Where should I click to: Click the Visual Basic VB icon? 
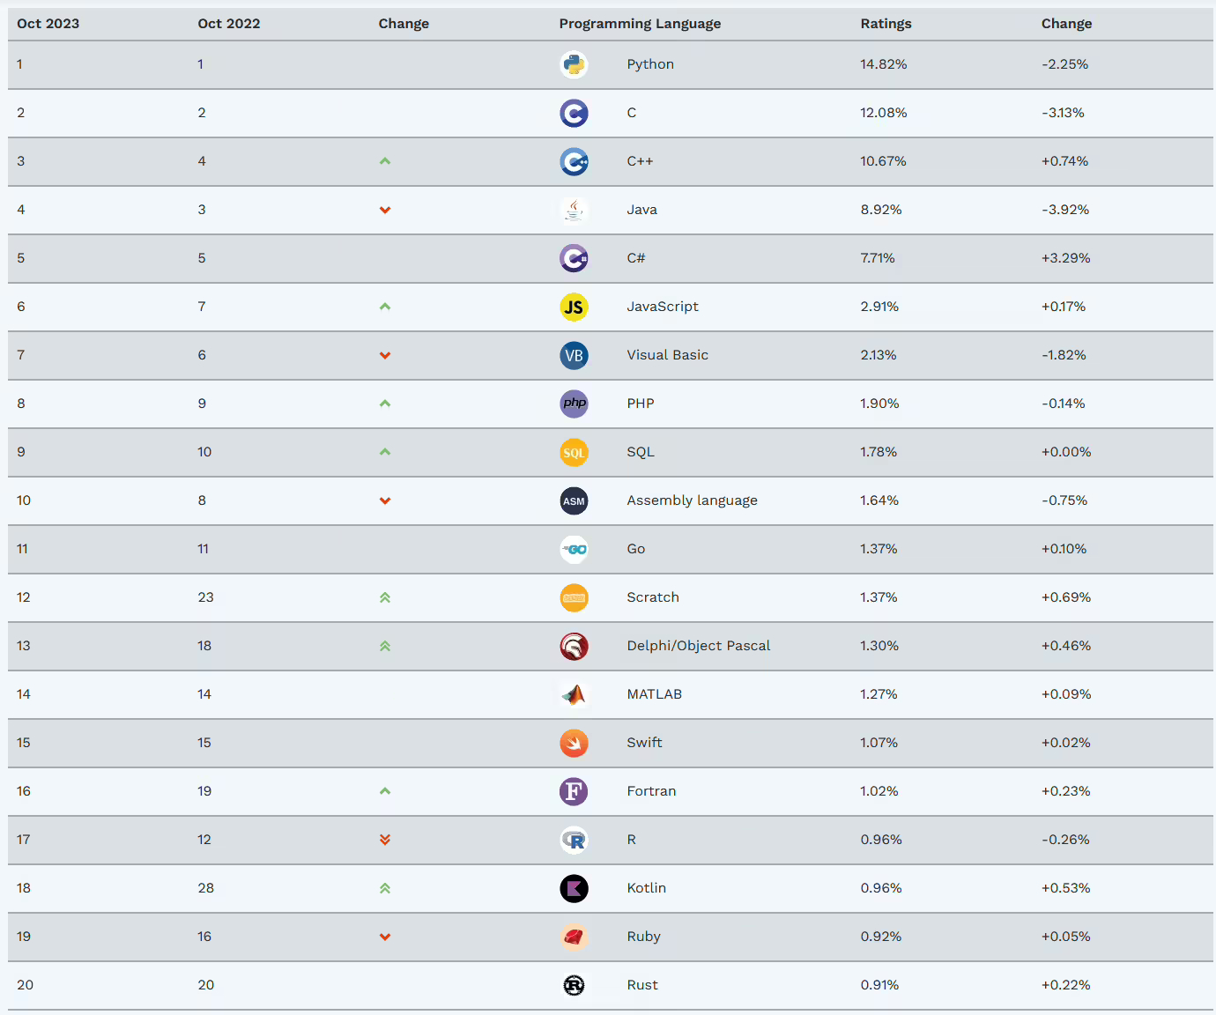point(574,355)
